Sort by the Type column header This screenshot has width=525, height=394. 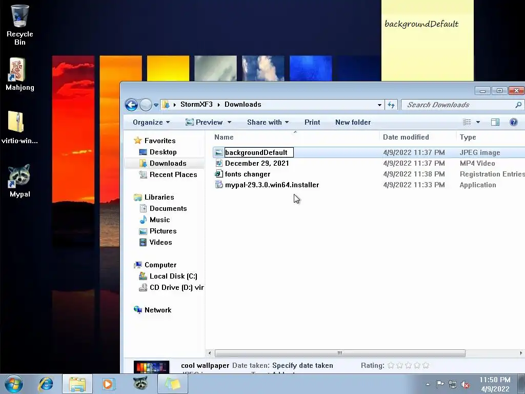tap(468, 137)
